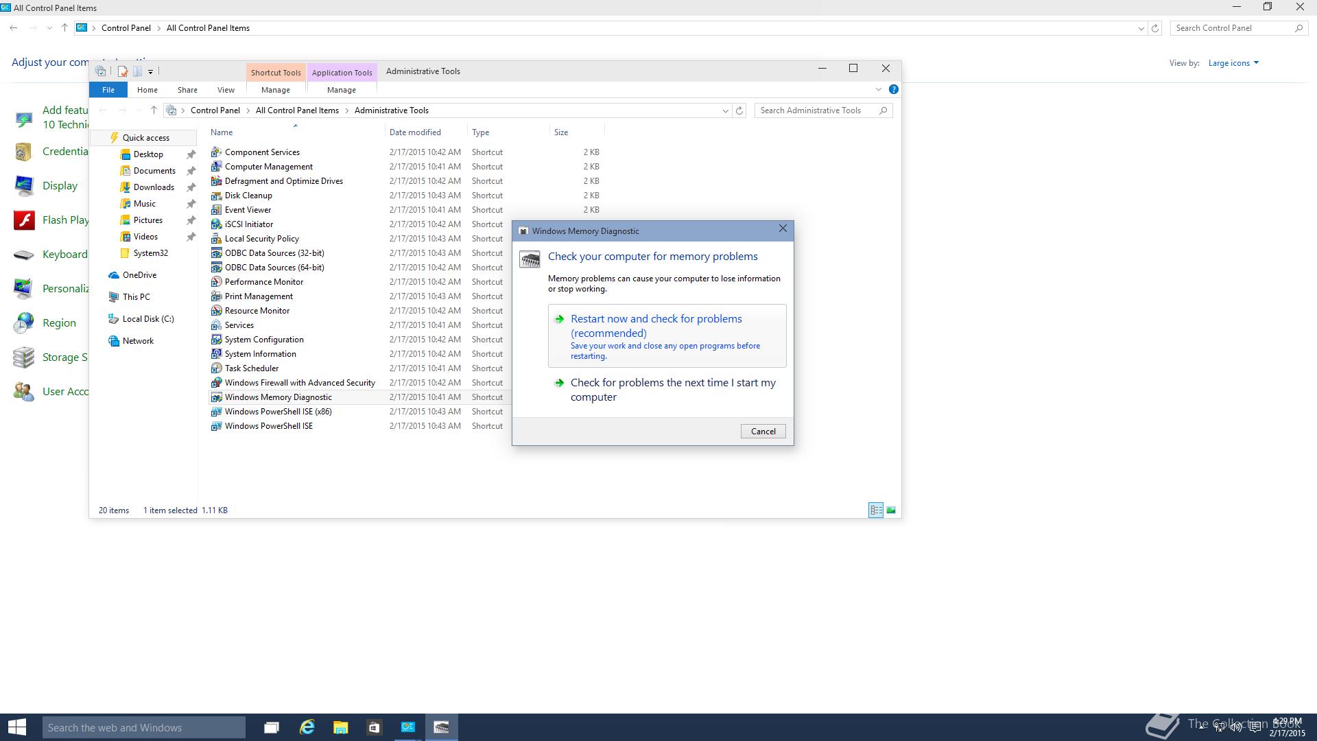The width and height of the screenshot is (1317, 741).
Task: Click in the Search Control Panel box
Action: click(1238, 28)
